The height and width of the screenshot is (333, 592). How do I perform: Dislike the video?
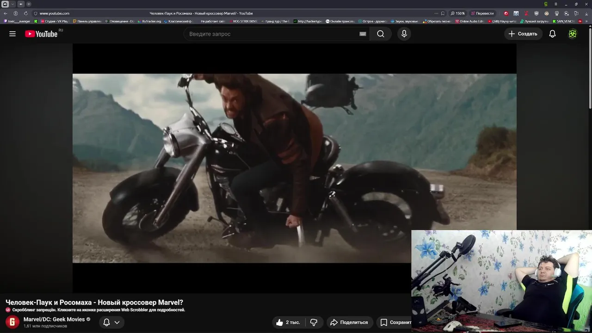coord(314,322)
